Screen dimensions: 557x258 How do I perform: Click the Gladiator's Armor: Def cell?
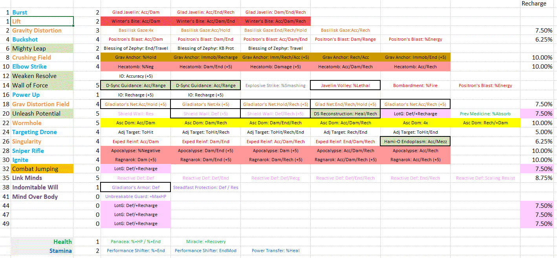pyautogui.click(x=136, y=187)
